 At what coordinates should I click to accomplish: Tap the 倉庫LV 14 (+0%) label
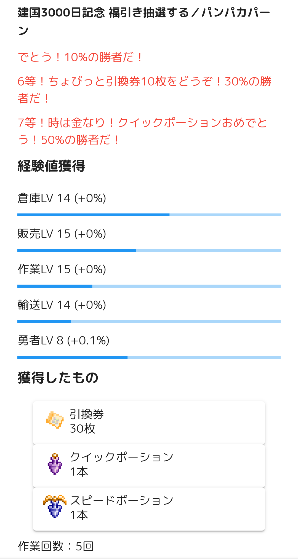coord(62,198)
